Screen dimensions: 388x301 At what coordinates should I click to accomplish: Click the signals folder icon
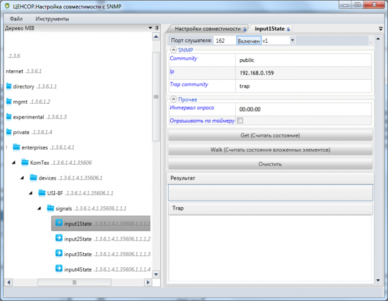tap(50, 208)
